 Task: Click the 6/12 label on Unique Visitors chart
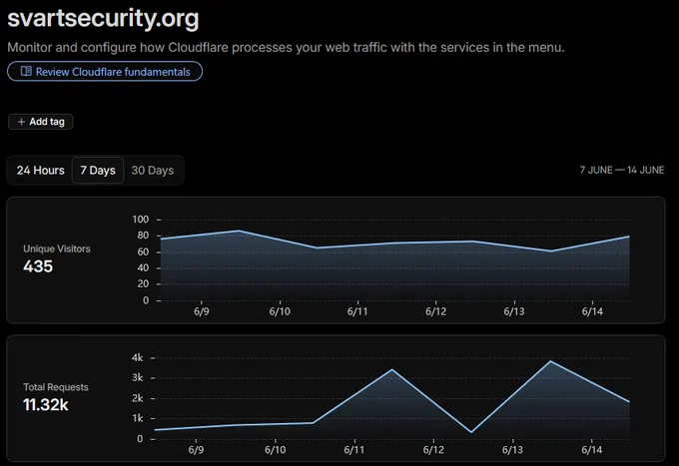[435, 311]
